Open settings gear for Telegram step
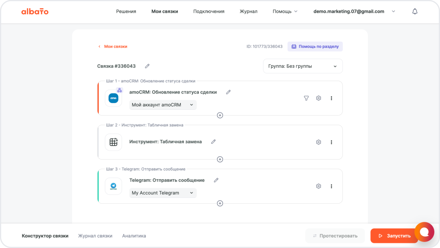This screenshot has height=248, width=440. [x=318, y=186]
